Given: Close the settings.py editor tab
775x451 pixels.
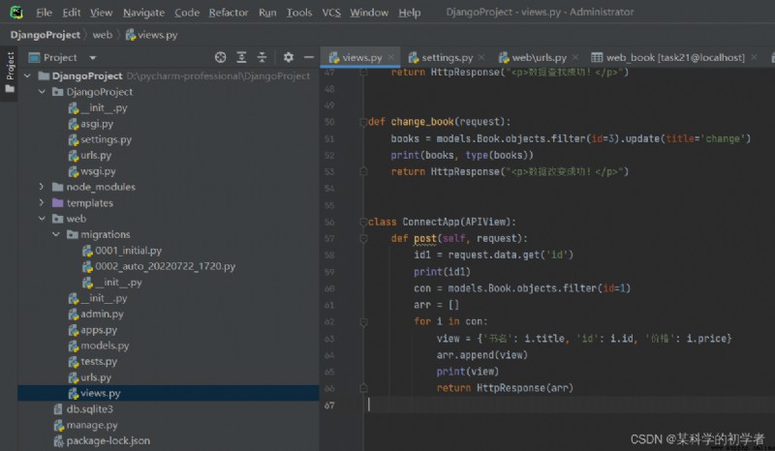Looking at the screenshot, I should click(x=481, y=57).
